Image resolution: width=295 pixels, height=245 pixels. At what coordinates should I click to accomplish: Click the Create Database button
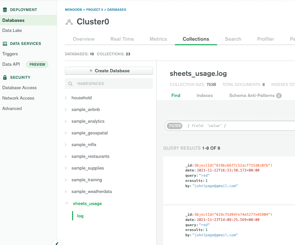[x=109, y=71]
